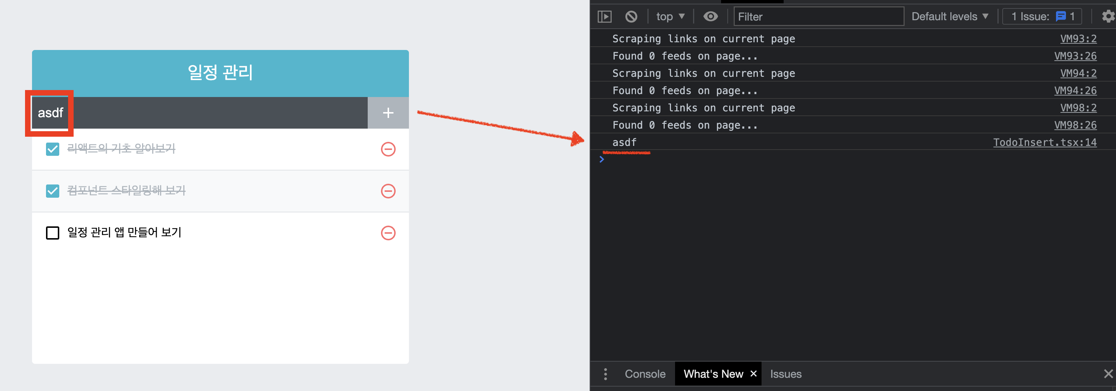Screen dimensions: 1116x391
Task: Clear the console with the ban icon
Action: (631, 17)
